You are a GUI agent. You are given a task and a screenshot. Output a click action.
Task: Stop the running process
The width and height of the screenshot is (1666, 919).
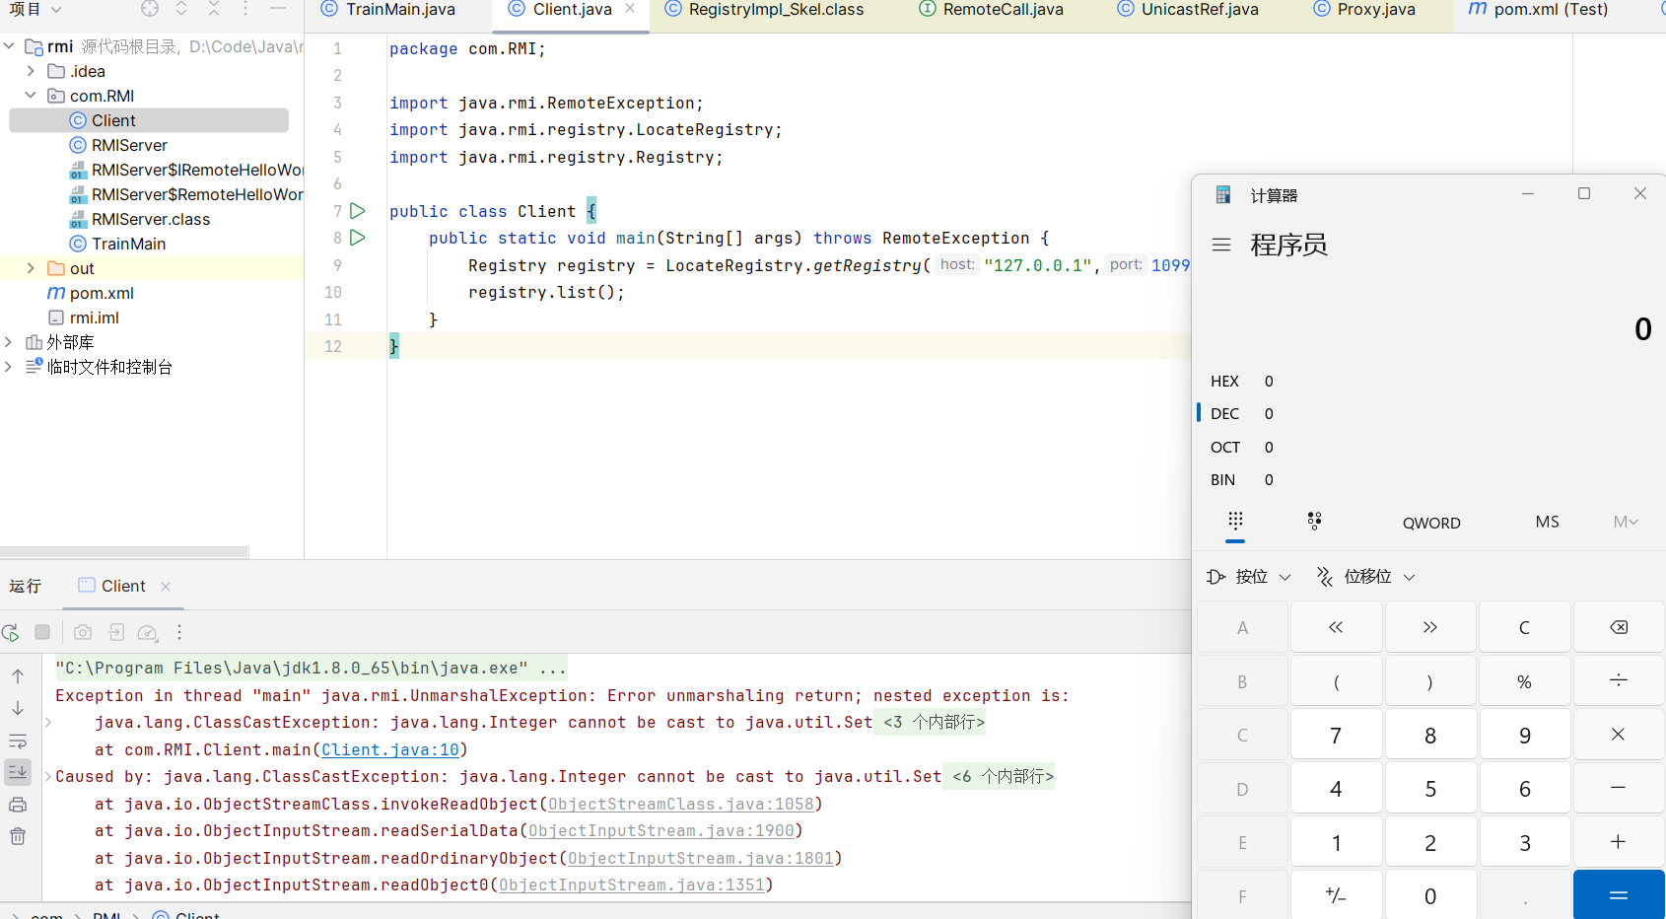[x=42, y=632]
